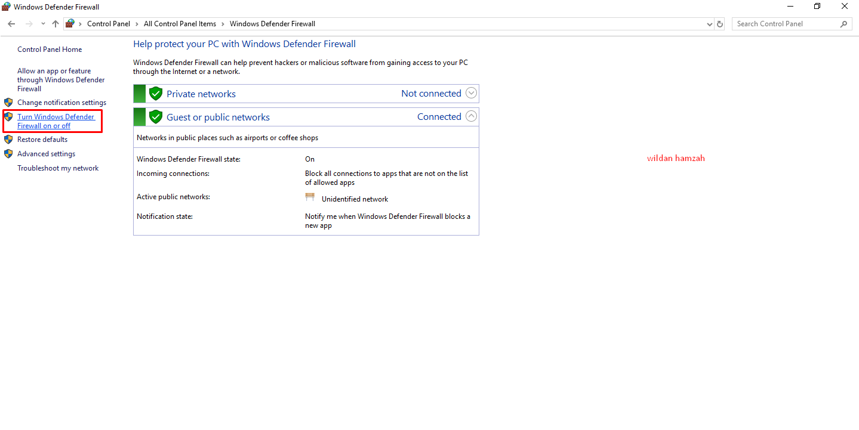Open Change notification settings link
Viewport: 859px width, 430px height.
coord(61,103)
